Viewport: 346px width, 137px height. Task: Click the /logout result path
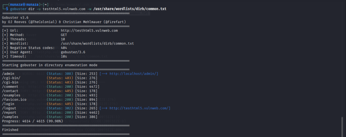pyautogui.click(x=9, y=108)
